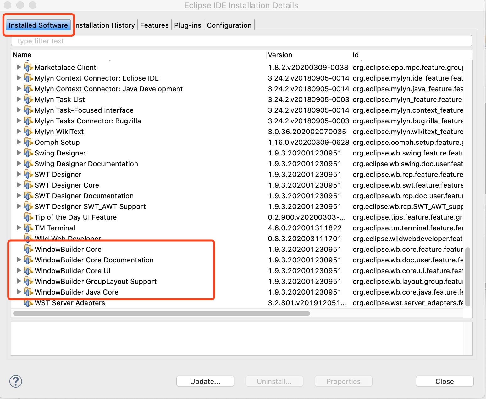Expand the SWT Designer SWT_AWT Support entry
The width and height of the screenshot is (486, 399).
click(19, 206)
